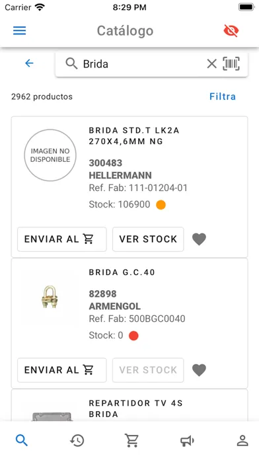This screenshot has height=460, width=259.
Task: Open the hamburger menu
Action: point(20,30)
